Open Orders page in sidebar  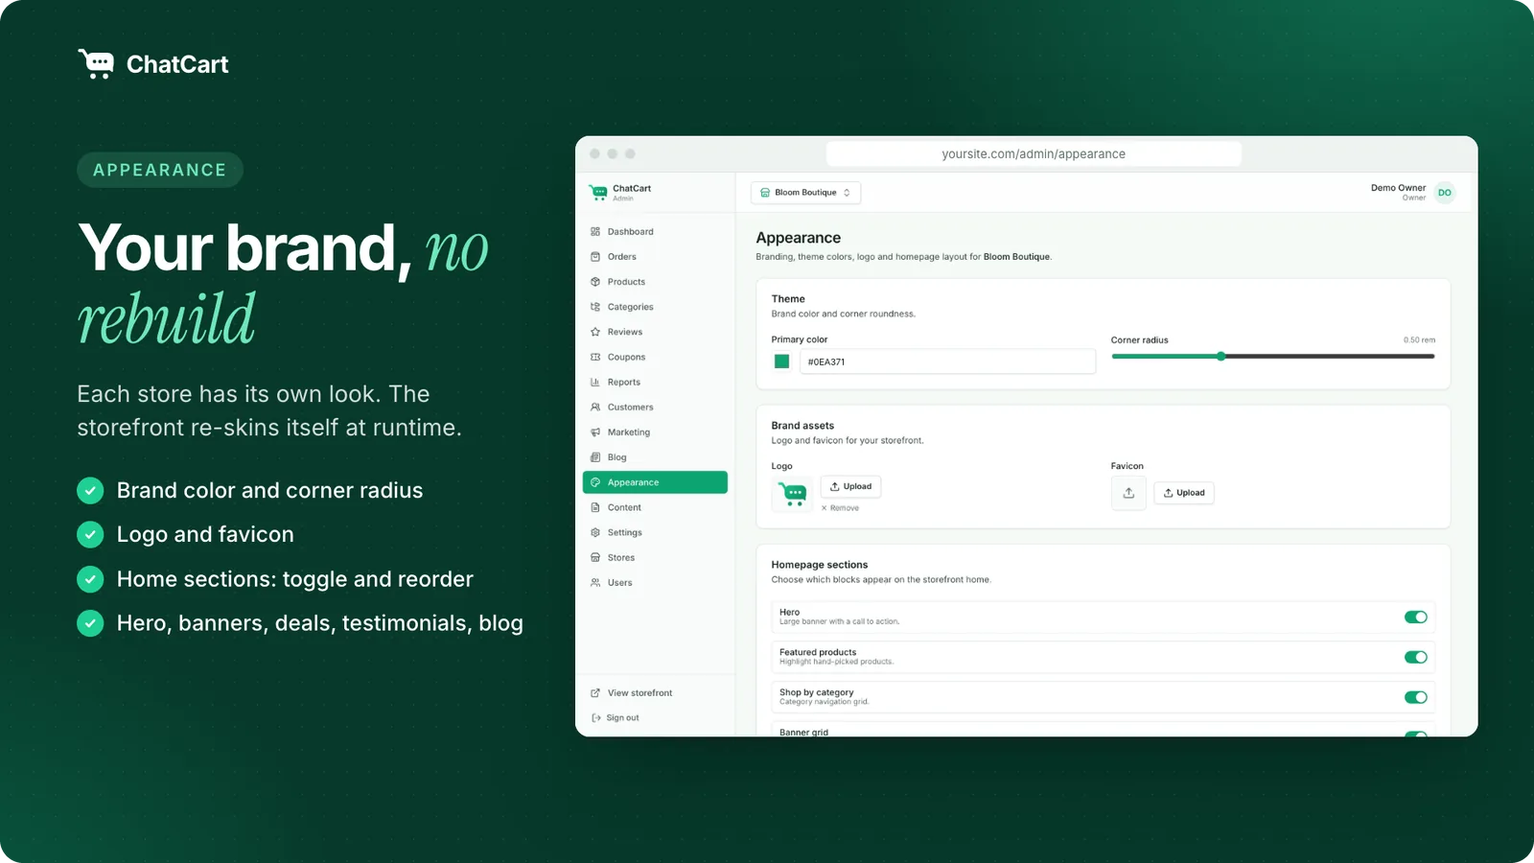coord(655,257)
